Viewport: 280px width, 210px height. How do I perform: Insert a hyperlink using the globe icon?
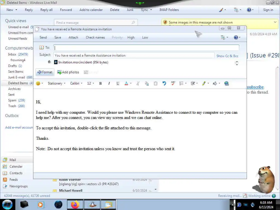point(227,83)
